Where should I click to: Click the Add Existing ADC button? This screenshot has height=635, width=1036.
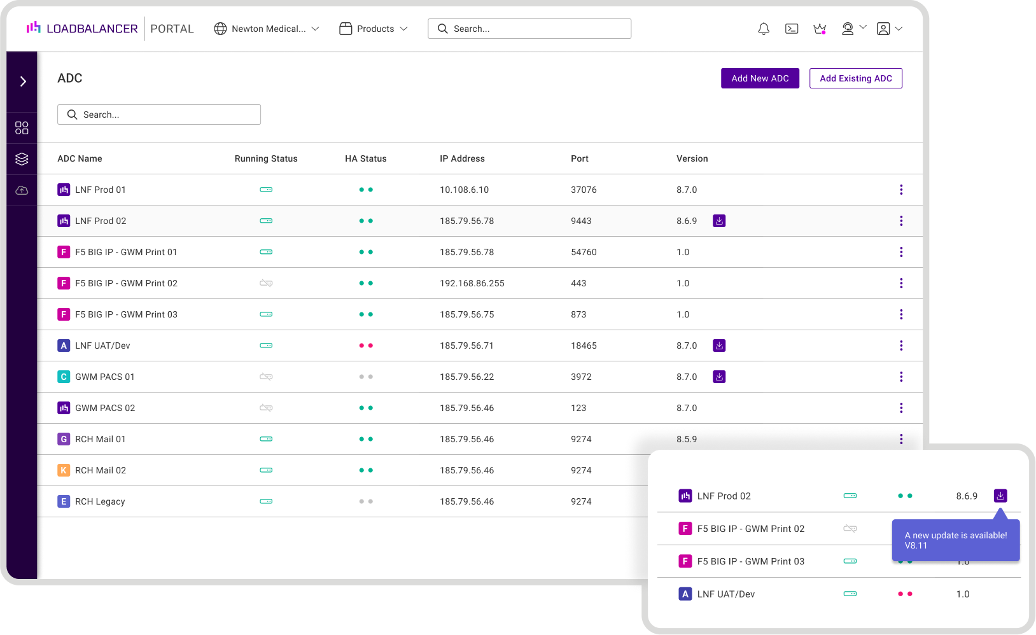tap(856, 78)
